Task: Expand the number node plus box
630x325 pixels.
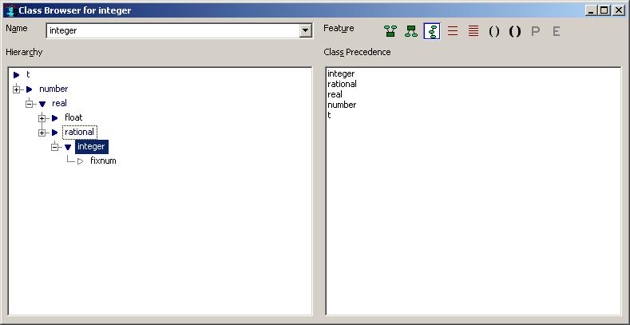Action: 16,89
